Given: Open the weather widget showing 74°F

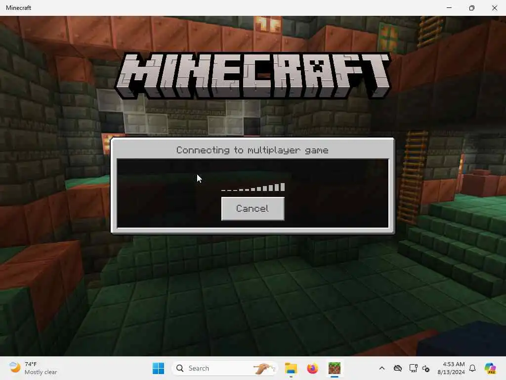Looking at the screenshot, I should [x=33, y=368].
